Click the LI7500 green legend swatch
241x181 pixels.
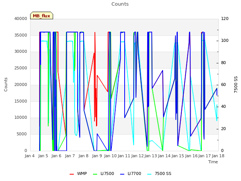click(x=95, y=174)
